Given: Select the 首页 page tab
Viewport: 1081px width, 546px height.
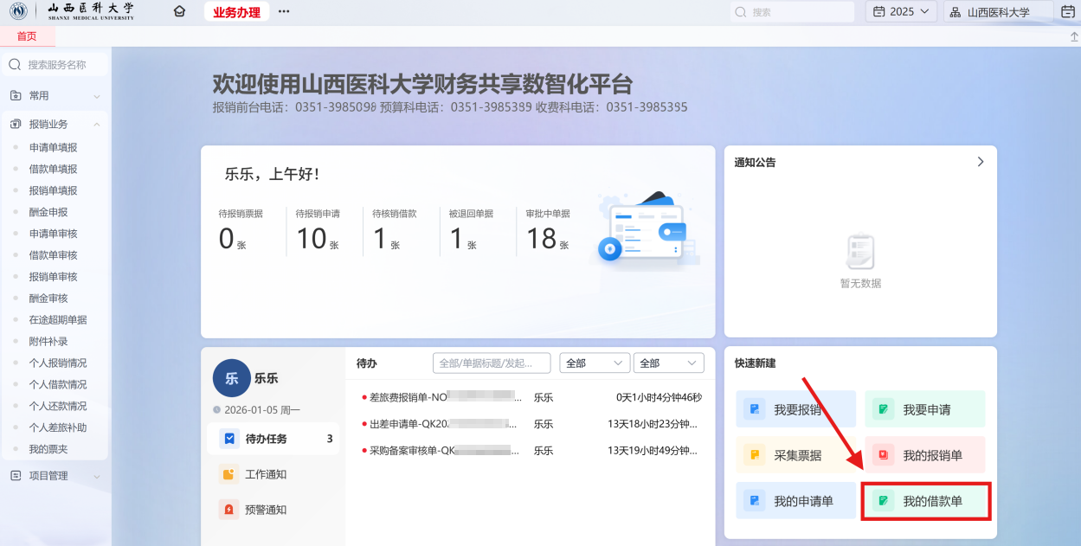Looking at the screenshot, I should (x=27, y=36).
